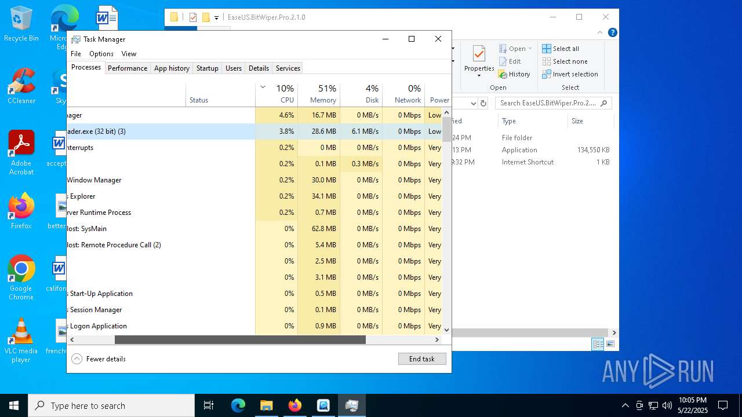Switch to Performance tab

[x=128, y=68]
